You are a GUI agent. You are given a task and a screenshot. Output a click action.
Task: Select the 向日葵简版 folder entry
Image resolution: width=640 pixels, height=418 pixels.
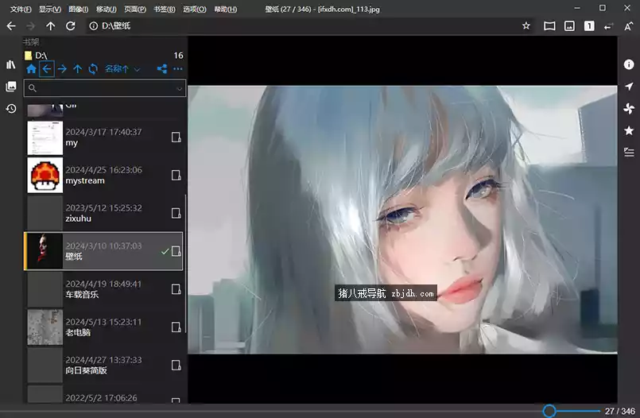[x=103, y=365]
